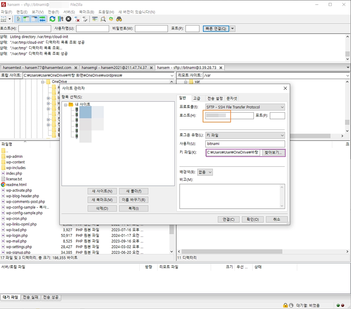
Task: Switch to the 전송 실패 queue tab
Action: point(31,297)
